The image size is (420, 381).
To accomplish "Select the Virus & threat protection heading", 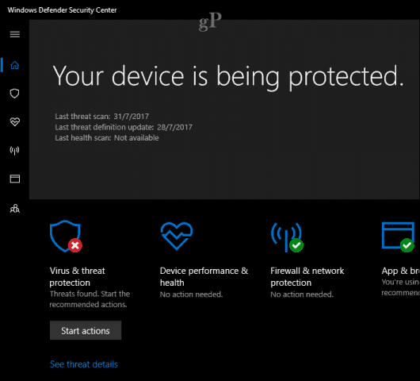I will [x=77, y=277].
